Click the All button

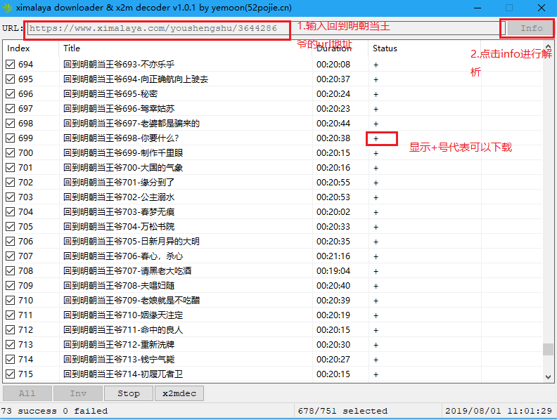[27, 393]
